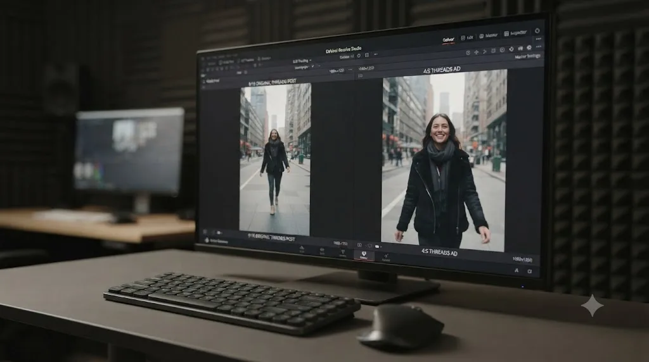This screenshot has height=362, width=649.
Task: Open the Master tab in the top bar
Action: tap(489, 35)
